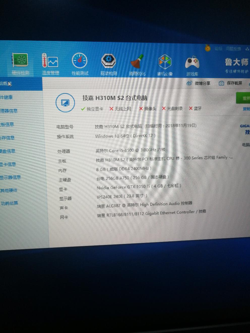This screenshot has width=250, height=333.
Task: Launch 性能测试 gauge icon
Action: click(79, 61)
